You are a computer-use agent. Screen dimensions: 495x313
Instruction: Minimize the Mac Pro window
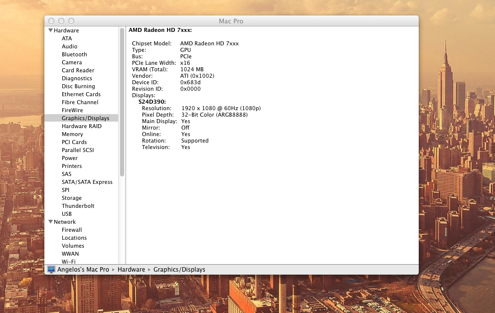tap(61, 21)
